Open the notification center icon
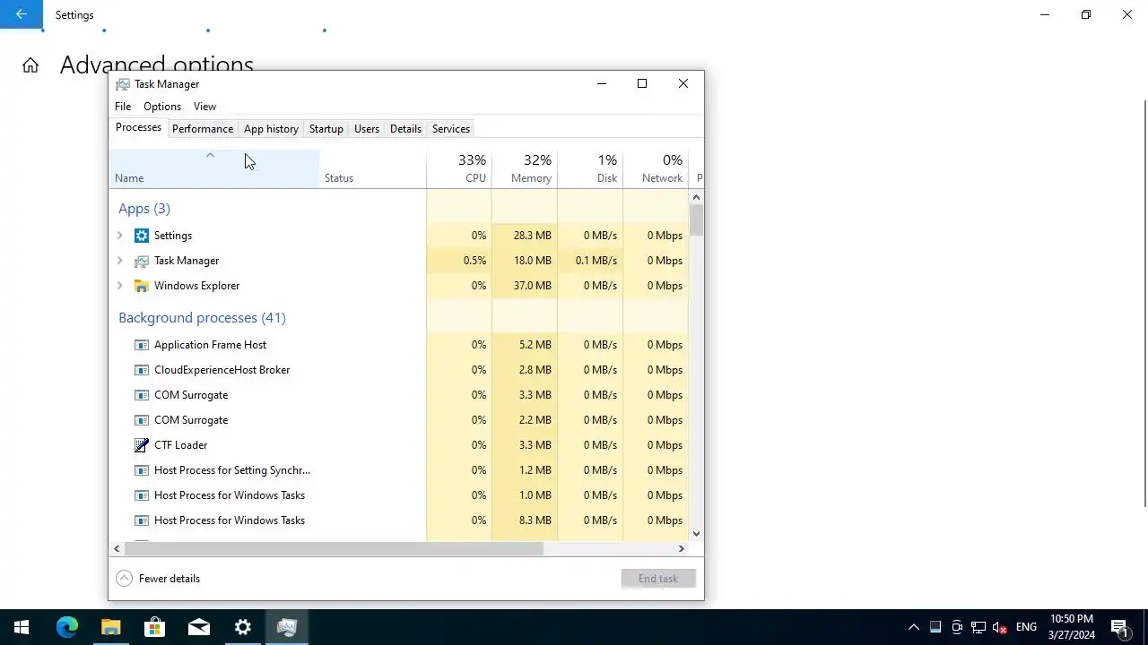The image size is (1148, 645). pyautogui.click(x=1119, y=627)
